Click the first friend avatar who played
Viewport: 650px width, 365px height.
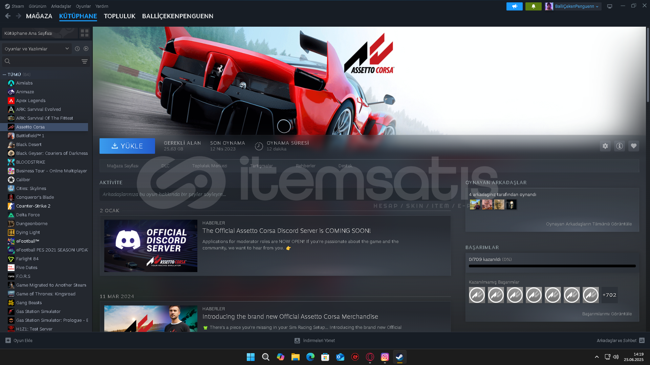[x=475, y=204]
